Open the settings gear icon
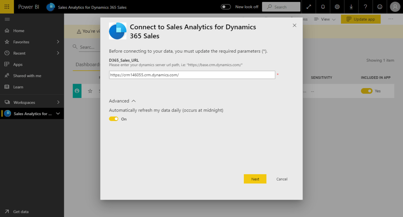Image resolution: width=403 pixels, height=217 pixels. click(337, 7)
